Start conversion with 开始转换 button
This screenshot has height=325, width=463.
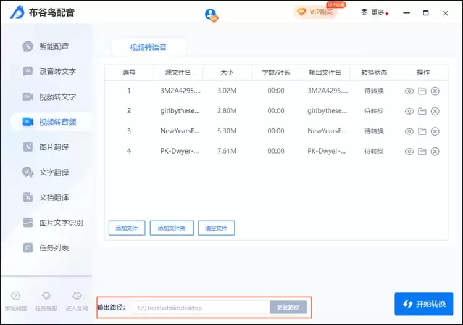(423, 304)
